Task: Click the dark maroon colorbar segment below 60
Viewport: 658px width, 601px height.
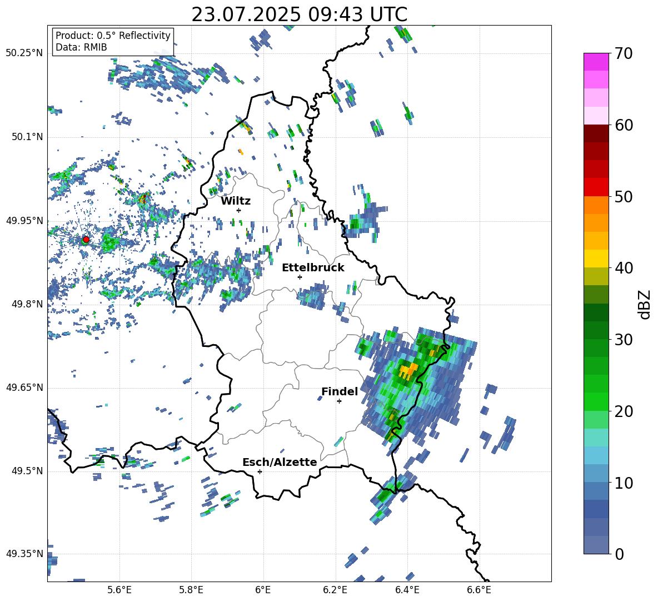Action: (x=596, y=133)
